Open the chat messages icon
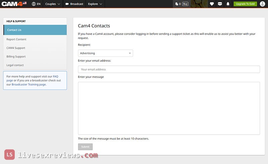268x164 pixels. [220, 4]
